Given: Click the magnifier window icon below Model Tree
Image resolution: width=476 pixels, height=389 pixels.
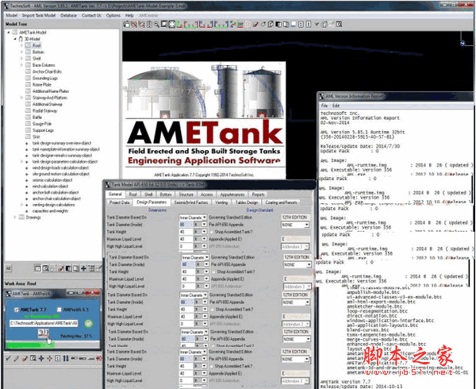Looking at the screenshot, I should tap(45, 268).
